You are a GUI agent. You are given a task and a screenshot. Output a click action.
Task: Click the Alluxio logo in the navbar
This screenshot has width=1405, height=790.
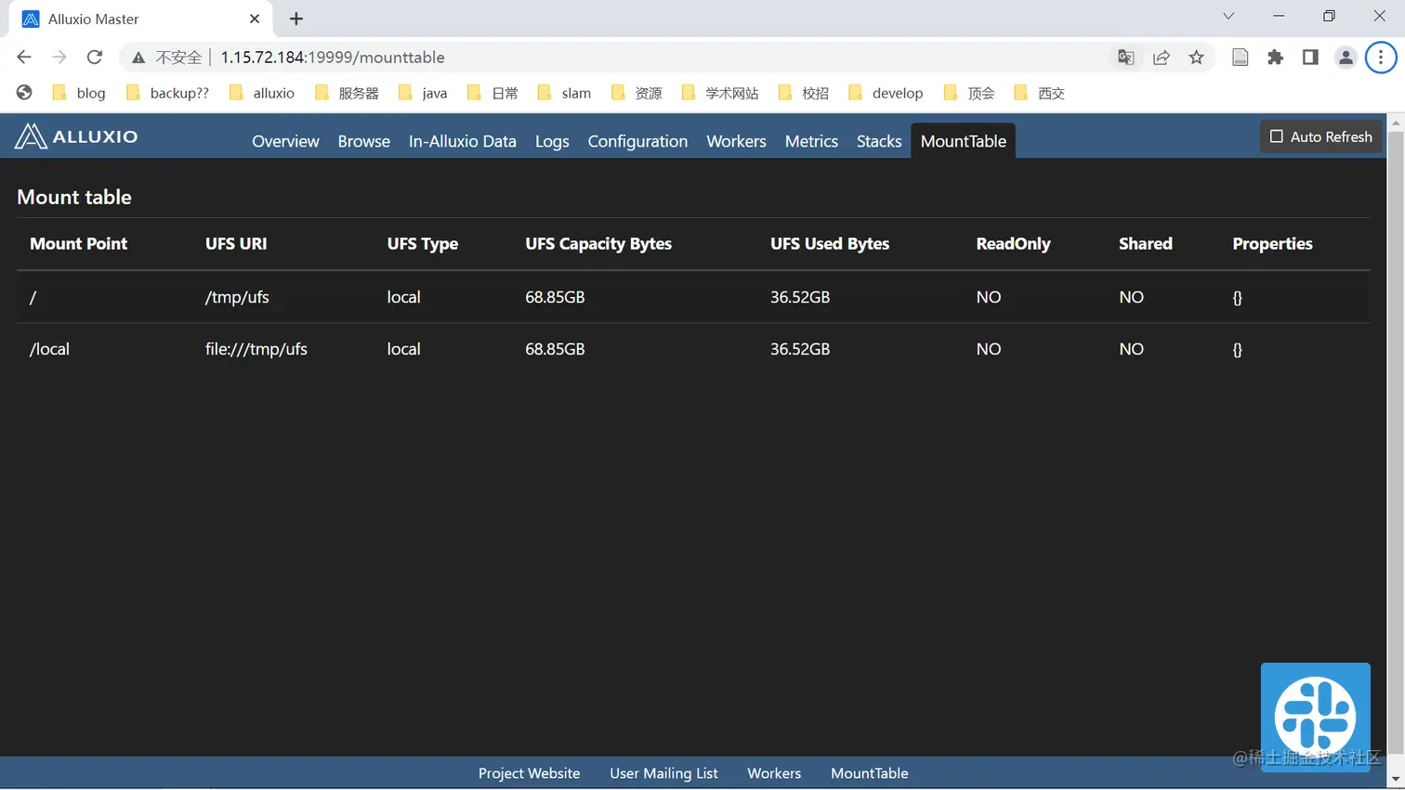(76, 136)
